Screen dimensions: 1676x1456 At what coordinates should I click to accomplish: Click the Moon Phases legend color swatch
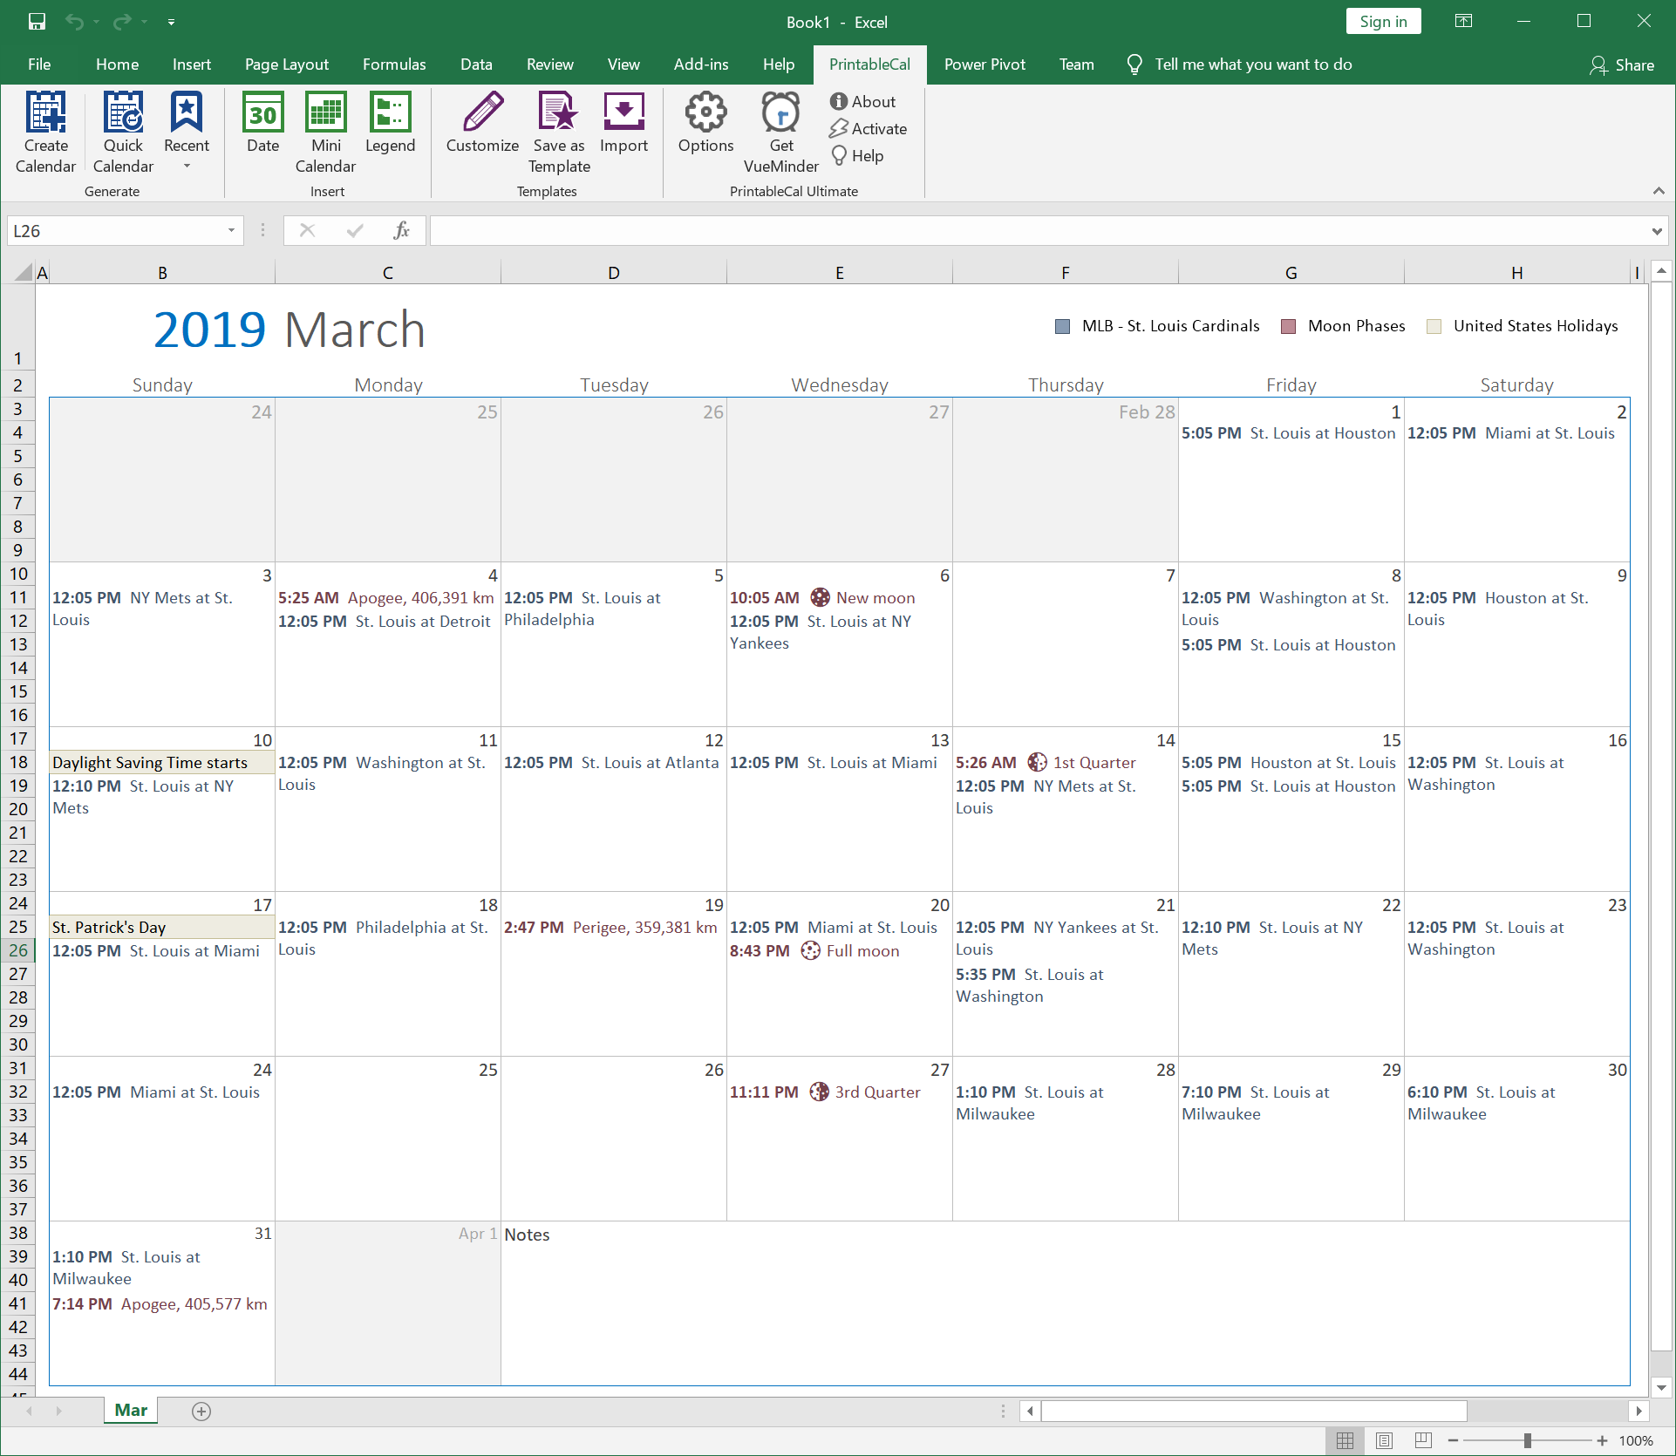pyautogui.click(x=1288, y=326)
